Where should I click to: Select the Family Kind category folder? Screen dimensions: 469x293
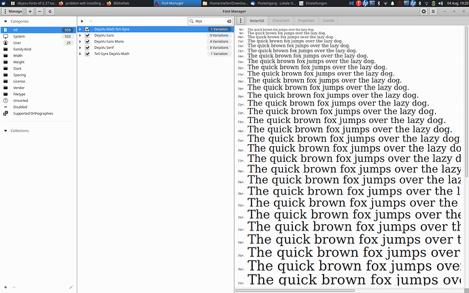(22, 49)
